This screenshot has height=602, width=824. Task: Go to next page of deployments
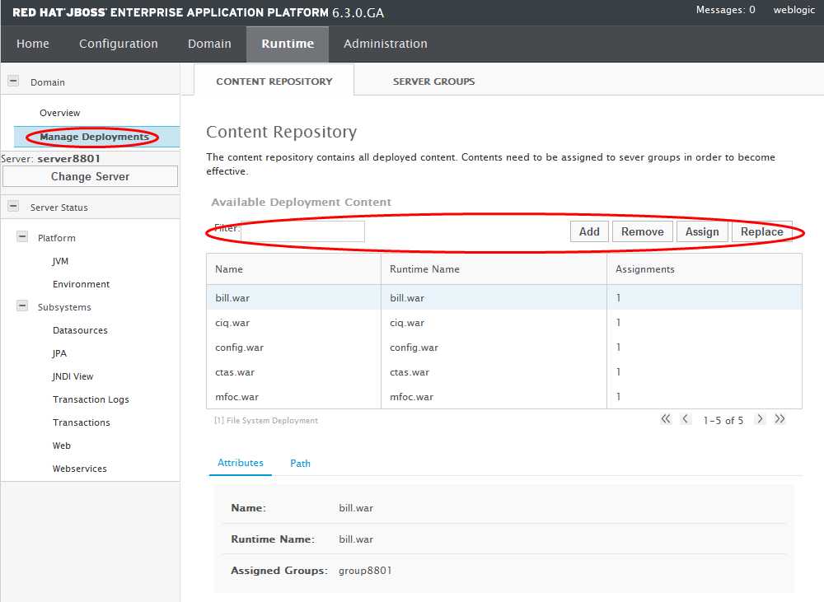coord(760,419)
